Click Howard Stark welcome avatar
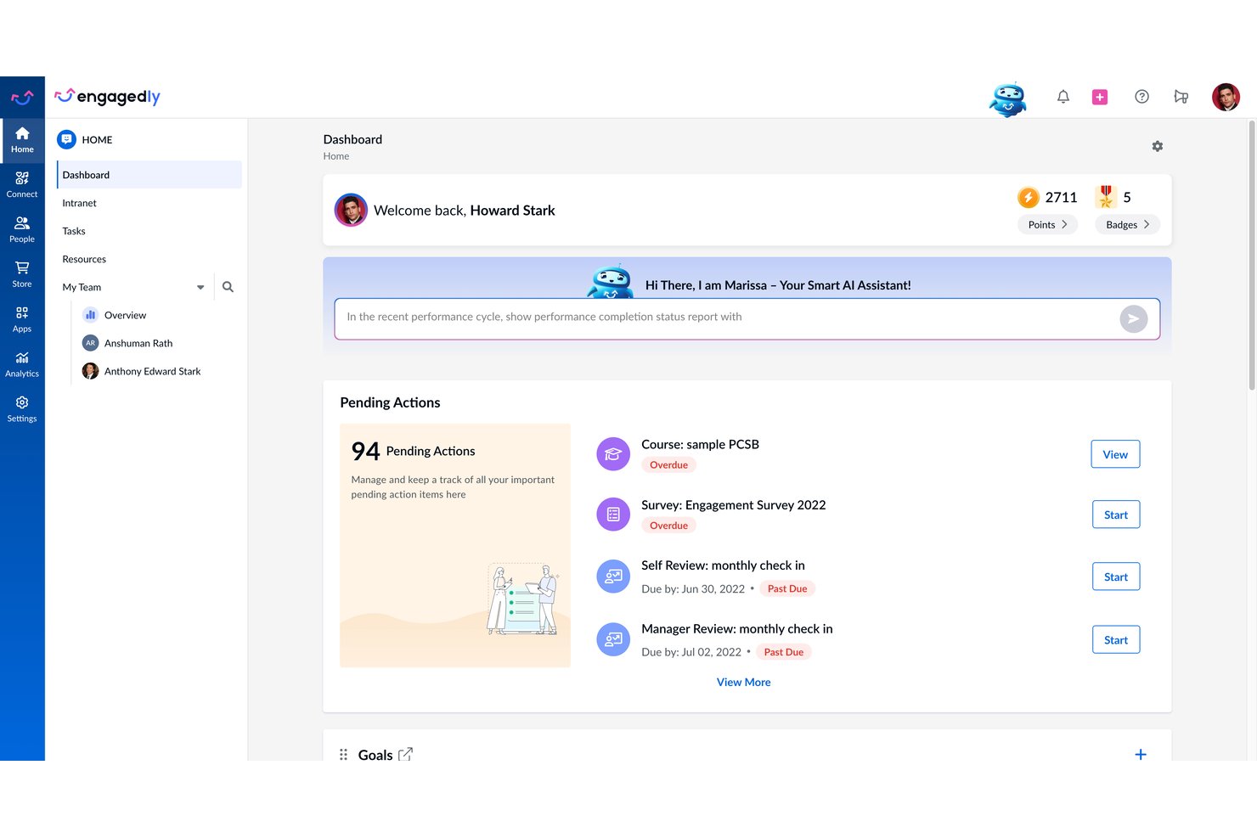The width and height of the screenshot is (1257, 838). tap(351, 210)
